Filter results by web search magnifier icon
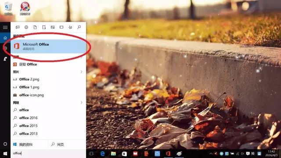 [x=79, y=27]
